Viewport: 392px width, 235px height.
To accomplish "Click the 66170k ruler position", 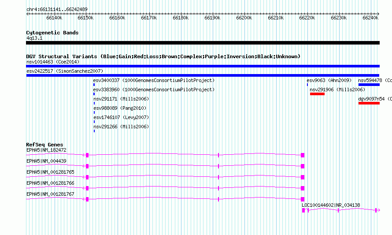I will [149, 18].
